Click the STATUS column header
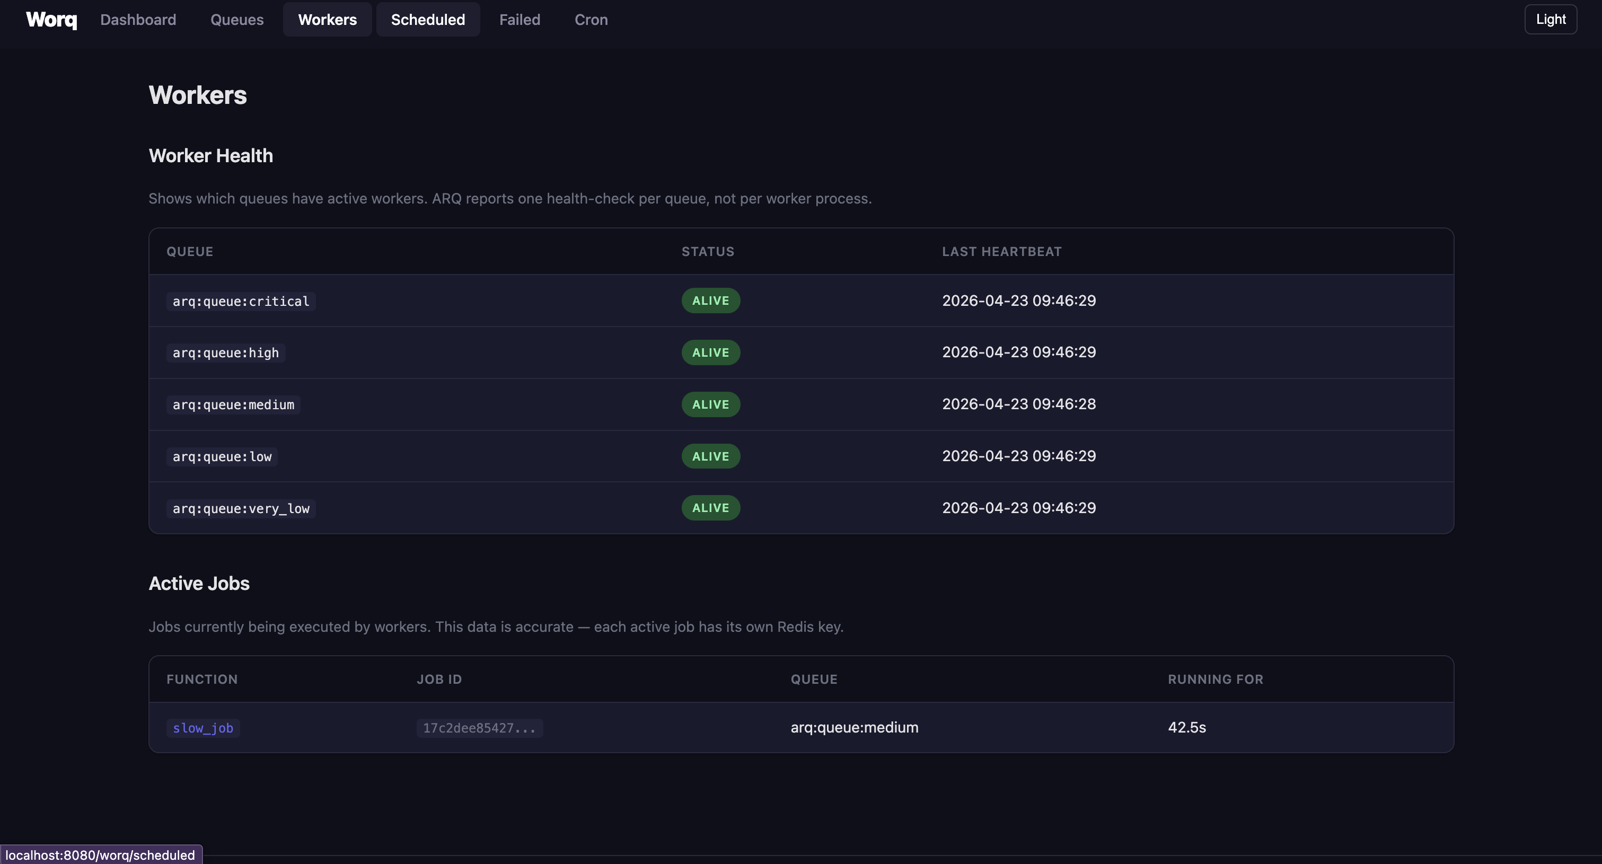 coord(708,252)
